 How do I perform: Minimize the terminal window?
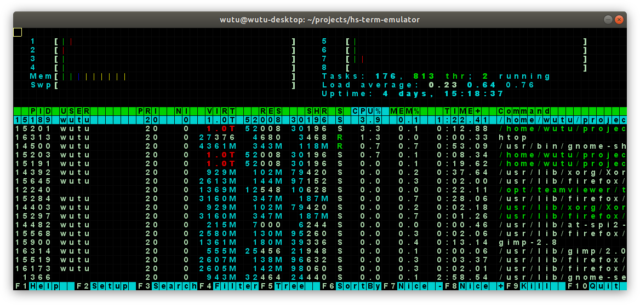tap(608, 20)
